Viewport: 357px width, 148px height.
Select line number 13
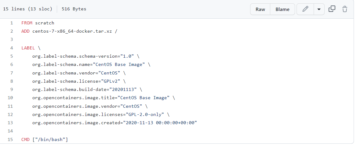(x=10, y=123)
